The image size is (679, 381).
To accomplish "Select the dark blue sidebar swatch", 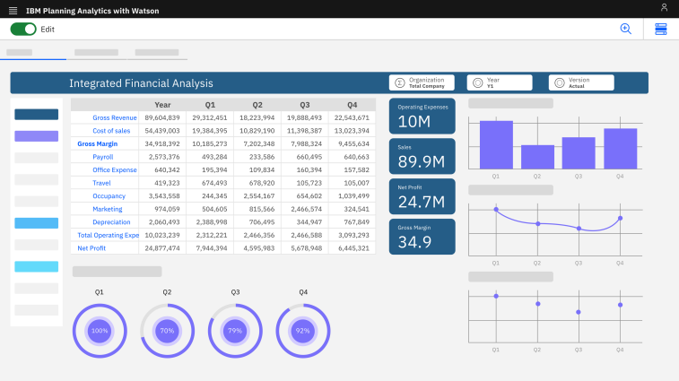I will pos(37,115).
